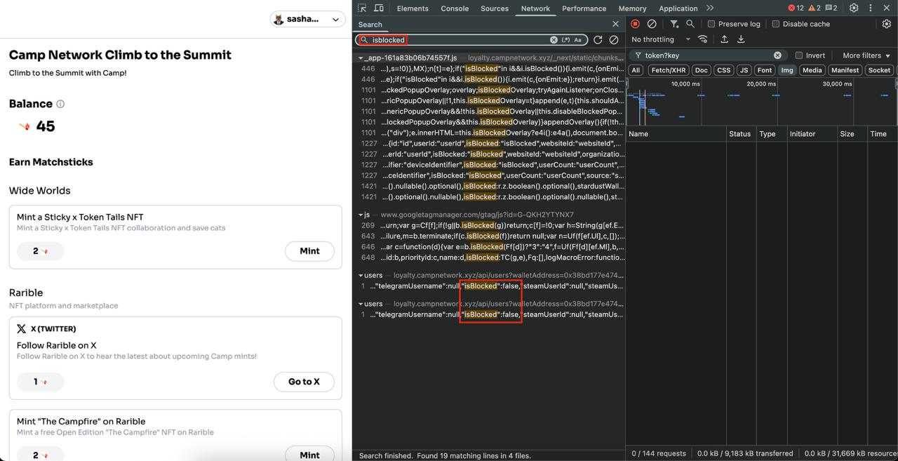Switch to the Network tab
898x461 pixels.
(535, 8)
